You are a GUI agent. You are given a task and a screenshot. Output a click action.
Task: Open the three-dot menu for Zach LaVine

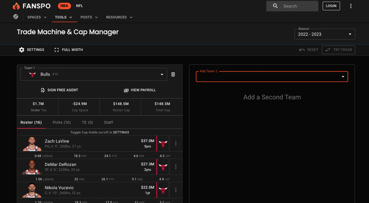[x=175, y=143]
